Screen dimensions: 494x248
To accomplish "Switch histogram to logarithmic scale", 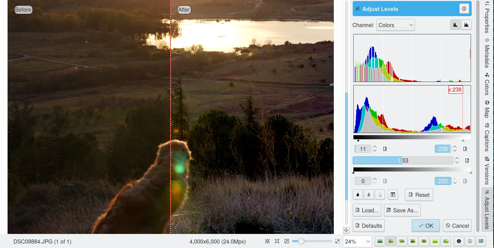I will (x=466, y=25).
